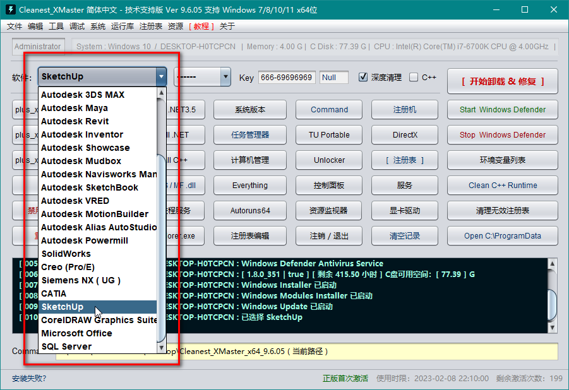Click Start Windows Defender button

(503, 110)
